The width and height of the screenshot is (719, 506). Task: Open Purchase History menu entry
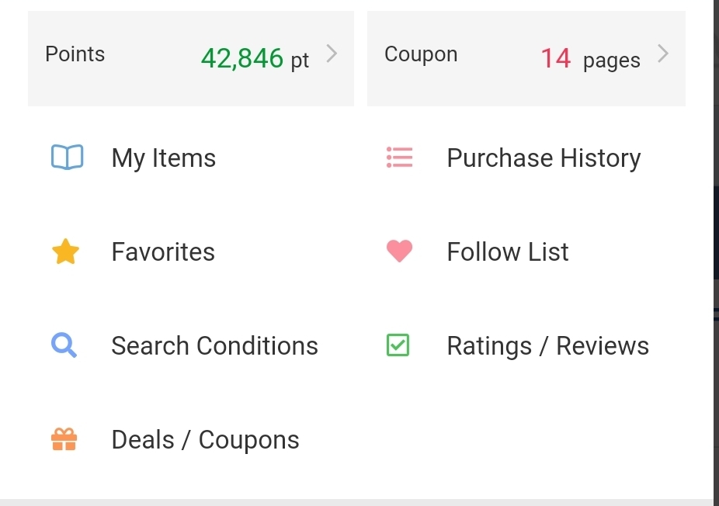pos(544,158)
